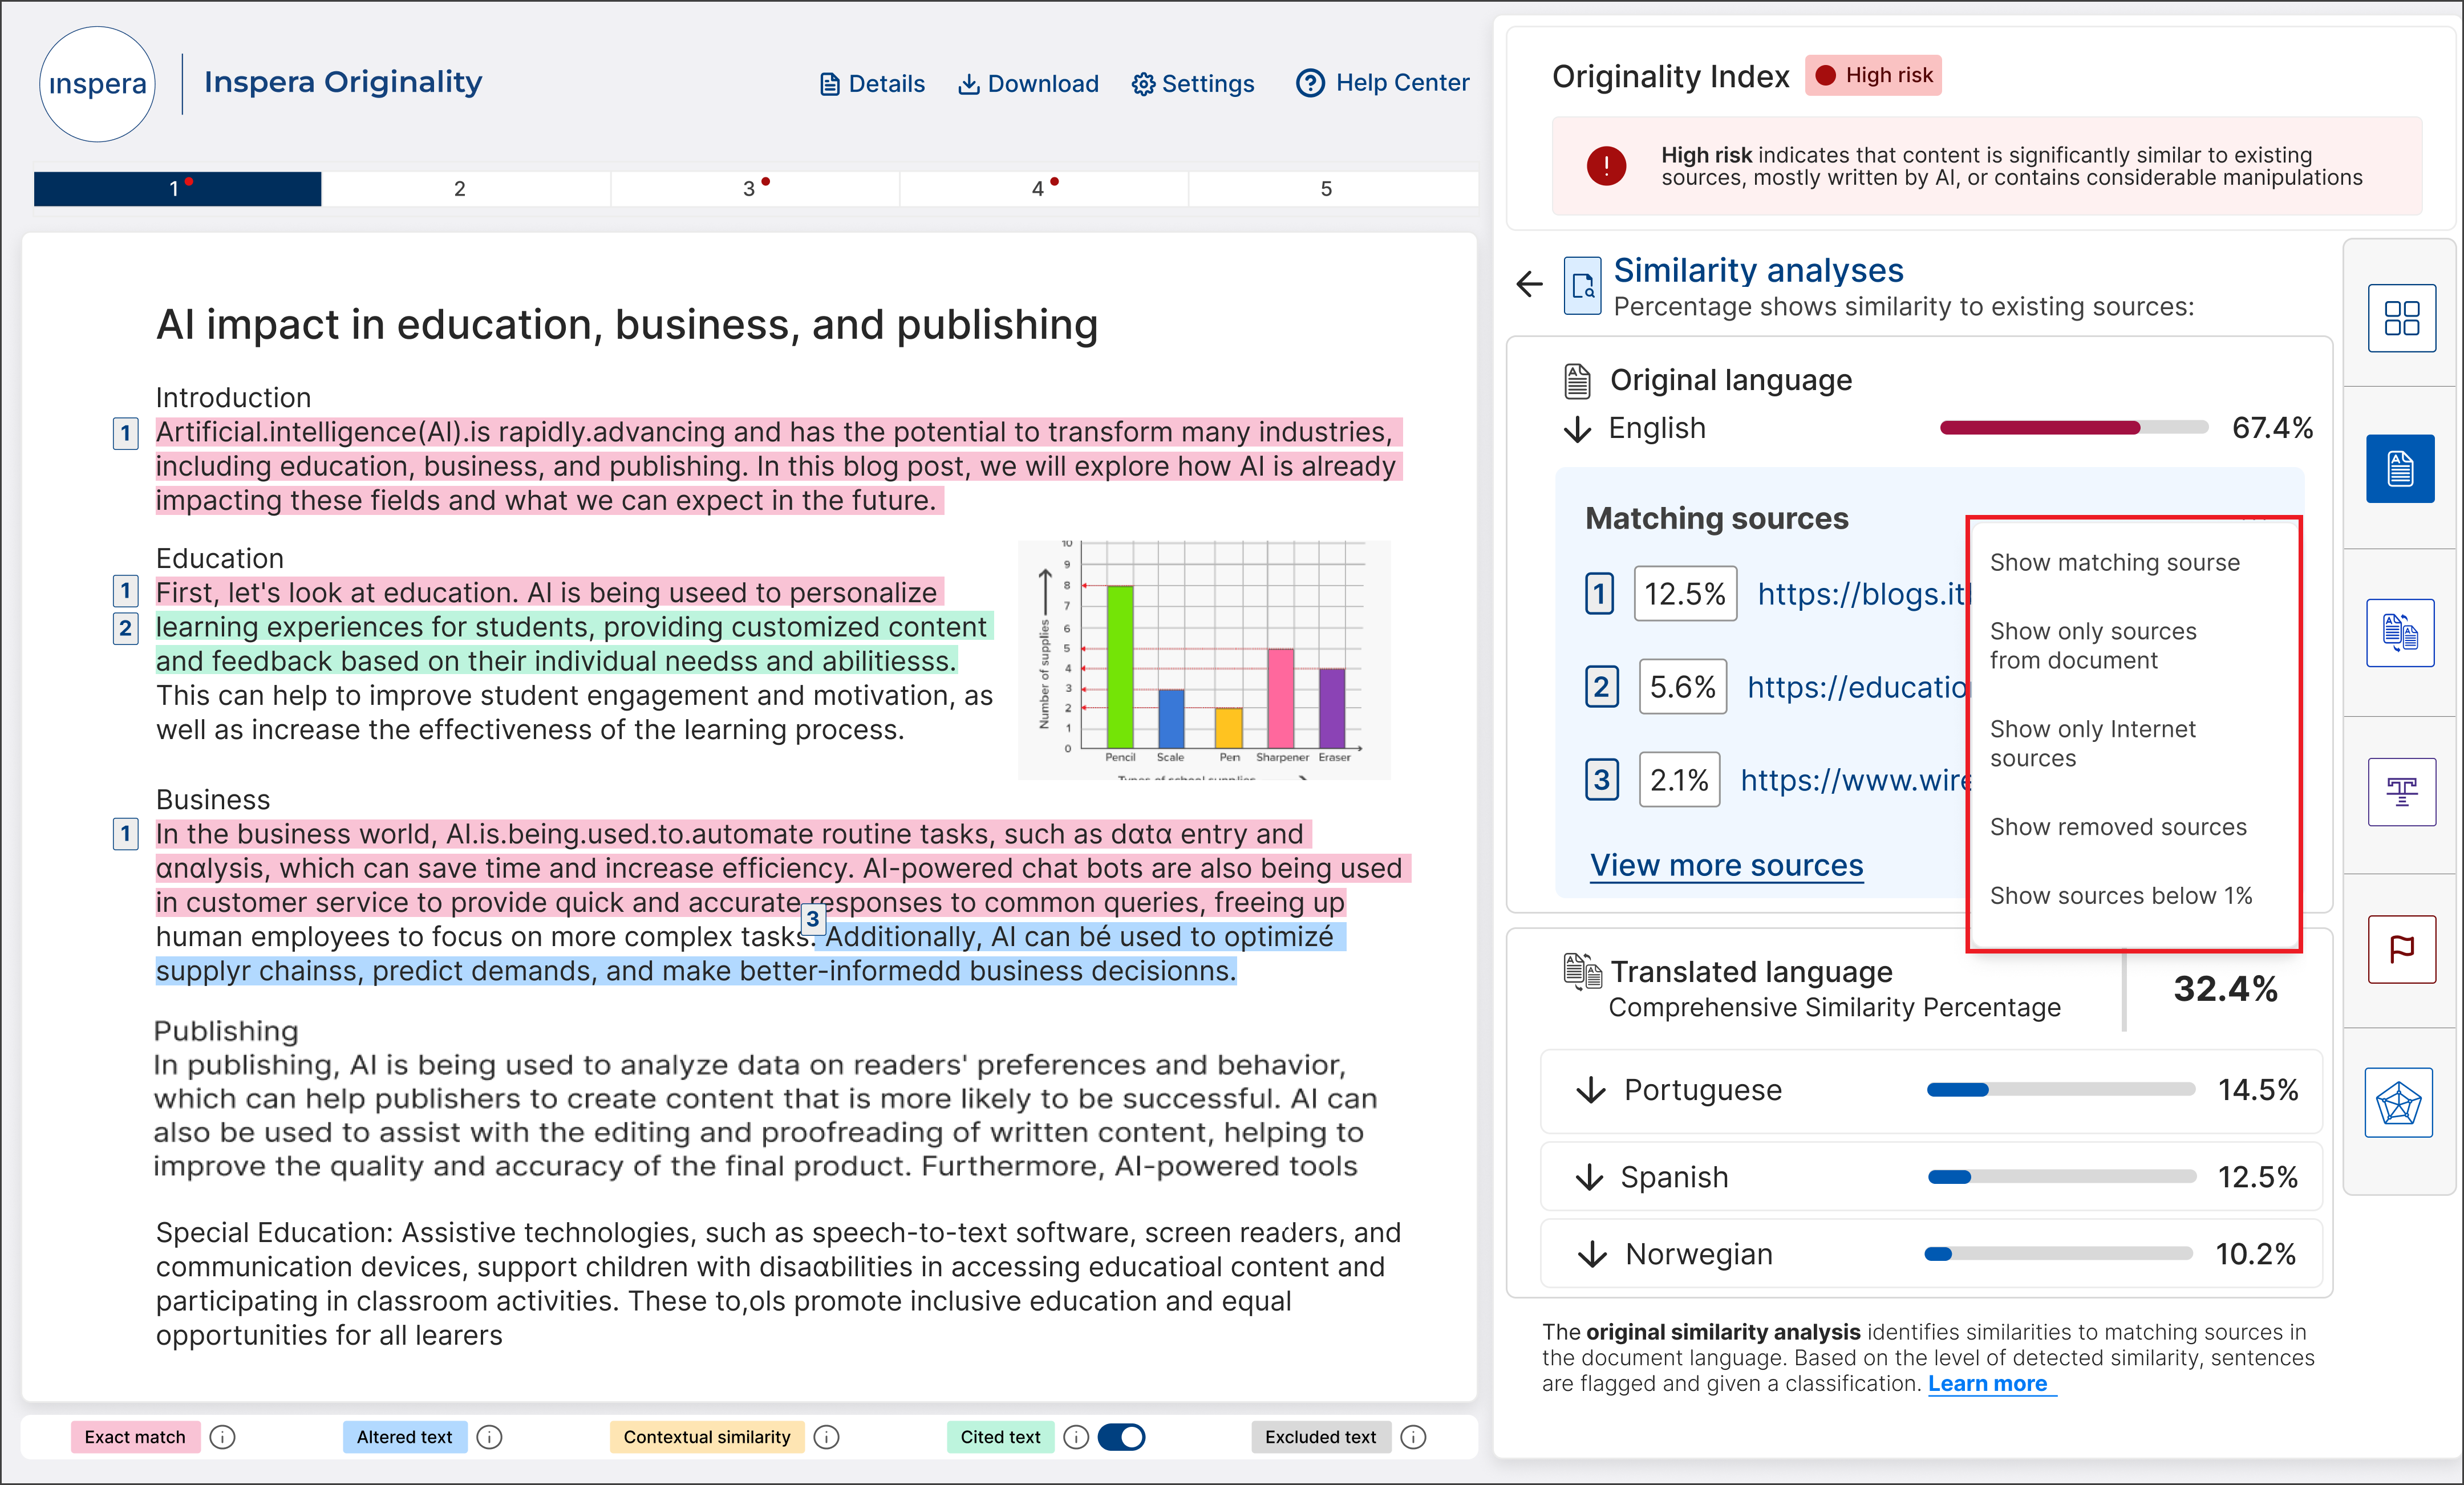Image resolution: width=2464 pixels, height=1485 pixels.
Task: Click the 12.5% percentage box for source 1
Action: click(x=1685, y=594)
